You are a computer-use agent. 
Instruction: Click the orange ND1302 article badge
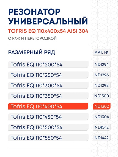[x=102, y=106]
